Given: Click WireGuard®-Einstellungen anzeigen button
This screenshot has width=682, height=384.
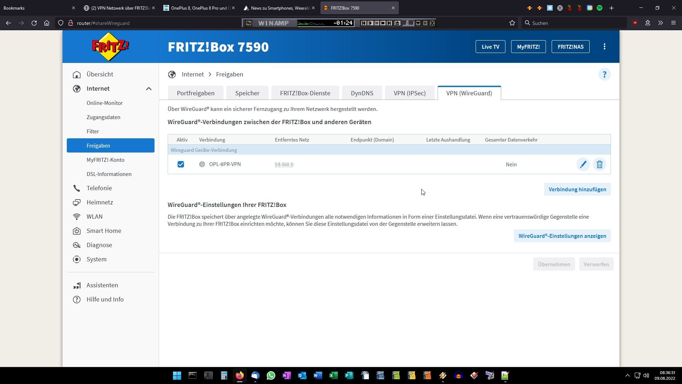Looking at the screenshot, I should point(562,236).
